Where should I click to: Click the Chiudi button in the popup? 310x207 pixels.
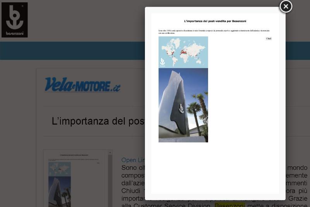click(x=269, y=39)
